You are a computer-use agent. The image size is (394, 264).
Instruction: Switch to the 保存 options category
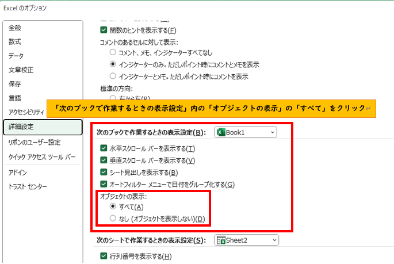click(15, 84)
